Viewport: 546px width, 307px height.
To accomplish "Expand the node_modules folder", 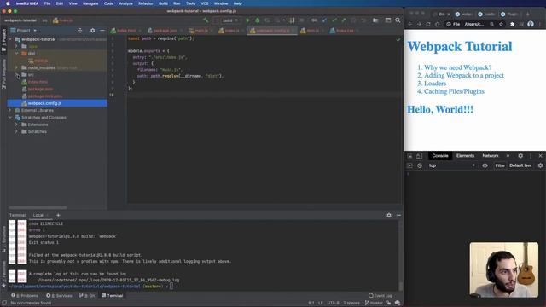I will click(16, 67).
